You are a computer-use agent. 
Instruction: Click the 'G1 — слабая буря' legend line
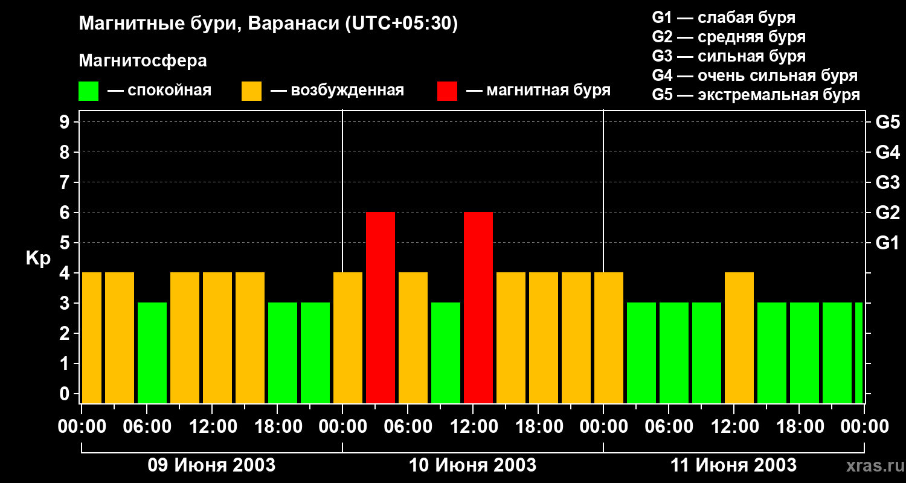tap(724, 17)
